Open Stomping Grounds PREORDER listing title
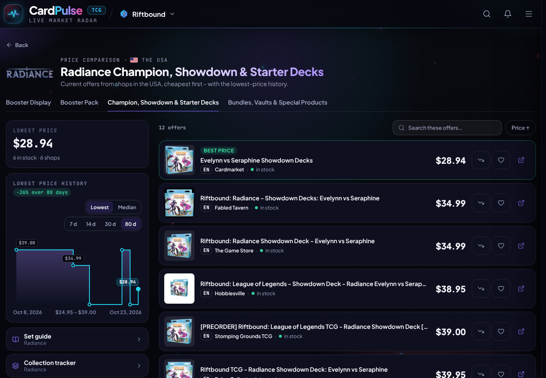The width and height of the screenshot is (546, 378). [314, 327]
